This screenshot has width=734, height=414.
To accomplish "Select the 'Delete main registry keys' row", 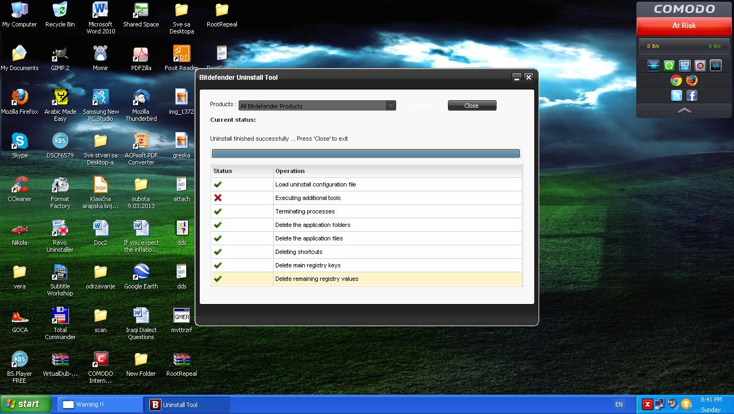I will click(x=366, y=265).
